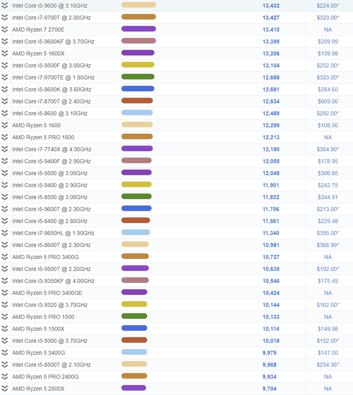353x395 pixels.
Task: Click chevron icon beside Intel Core i3-9300
Action: click(5, 341)
